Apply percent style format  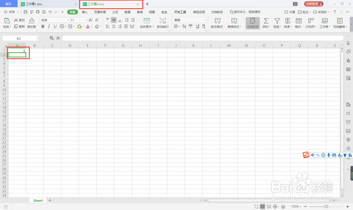point(184,26)
